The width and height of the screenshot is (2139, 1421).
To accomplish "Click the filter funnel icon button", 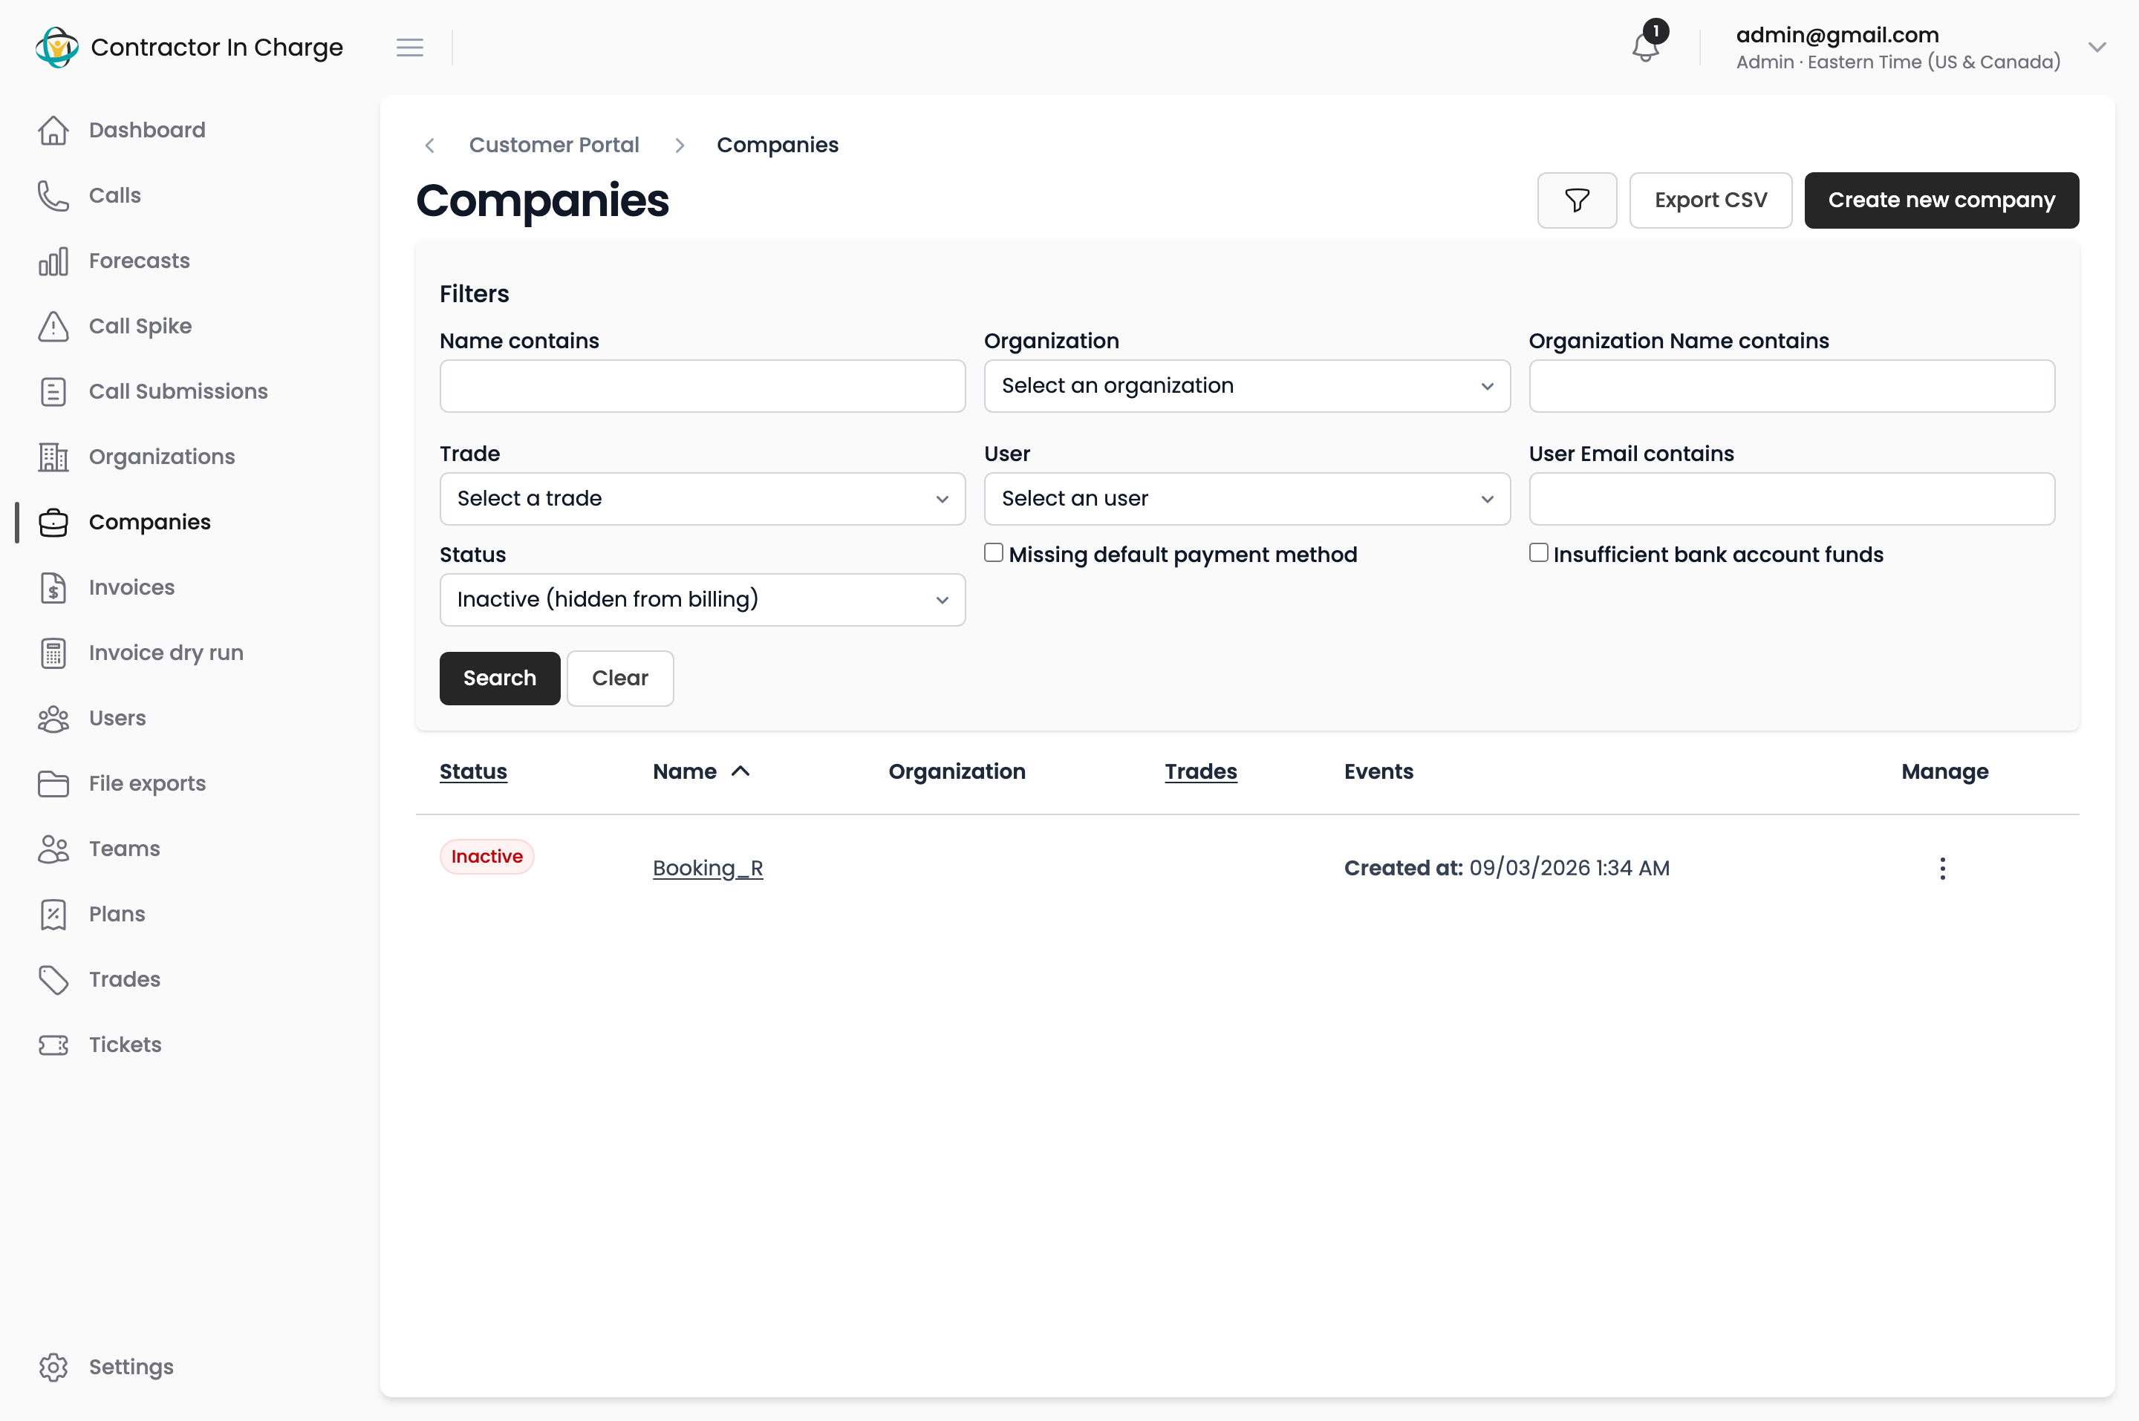I will click(1576, 200).
